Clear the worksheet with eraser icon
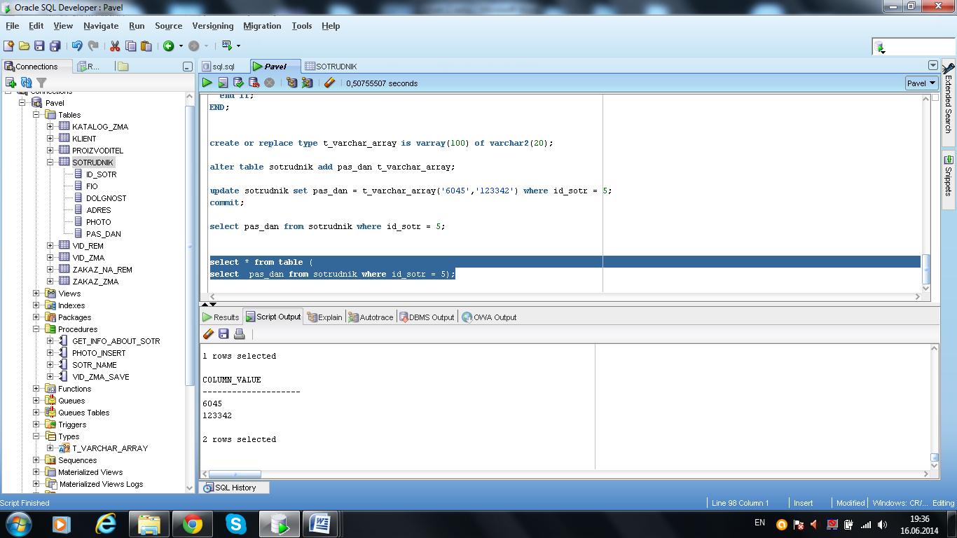This screenshot has width=957, height=538. pyautogui.click(x=330, y=83)
